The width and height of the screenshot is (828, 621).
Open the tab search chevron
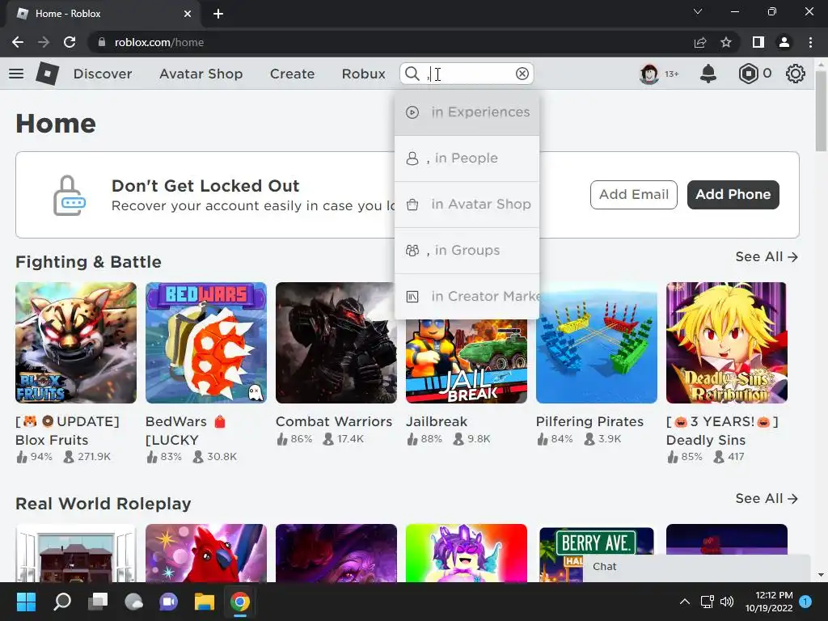coord(698,11)
